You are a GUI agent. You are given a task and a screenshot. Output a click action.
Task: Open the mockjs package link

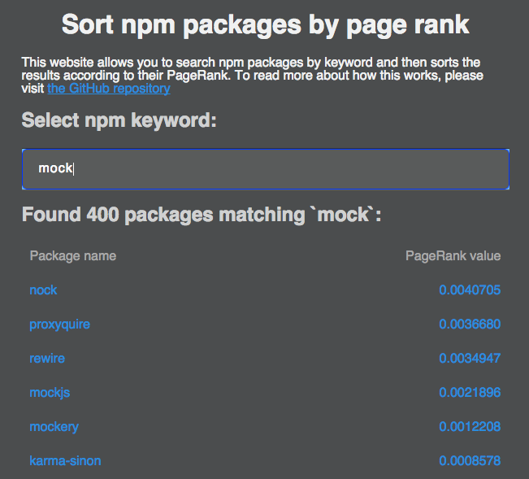coord(50,393)
